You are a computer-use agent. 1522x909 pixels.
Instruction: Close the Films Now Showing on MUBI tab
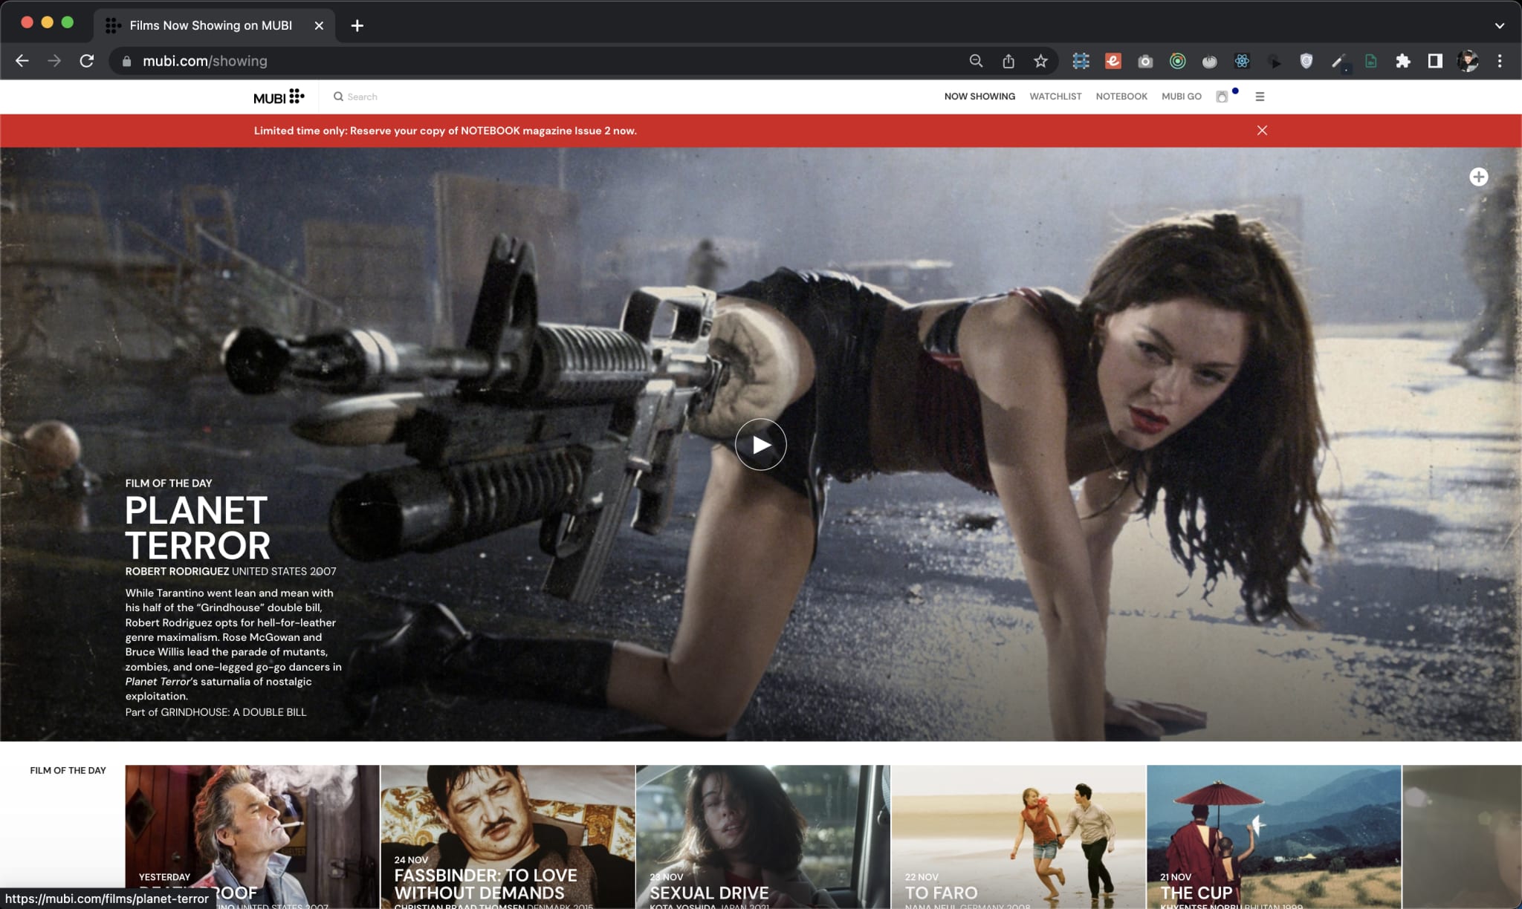319,25
